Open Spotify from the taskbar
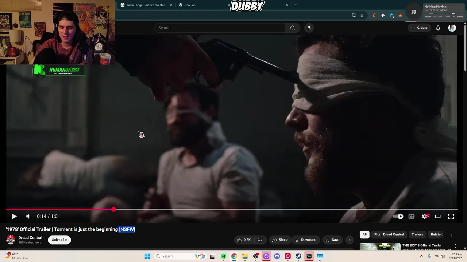Screen dimensions: 467x262 coord(224,257)
